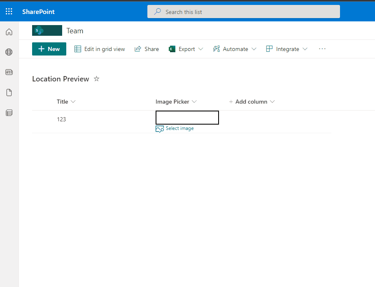
Task: Expand the Export dropdown chevron
Action: pos(201,49)
